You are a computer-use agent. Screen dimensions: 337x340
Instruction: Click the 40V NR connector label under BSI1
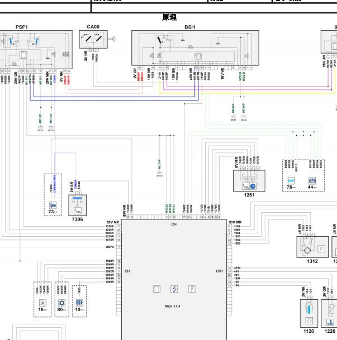click(191, 74)
